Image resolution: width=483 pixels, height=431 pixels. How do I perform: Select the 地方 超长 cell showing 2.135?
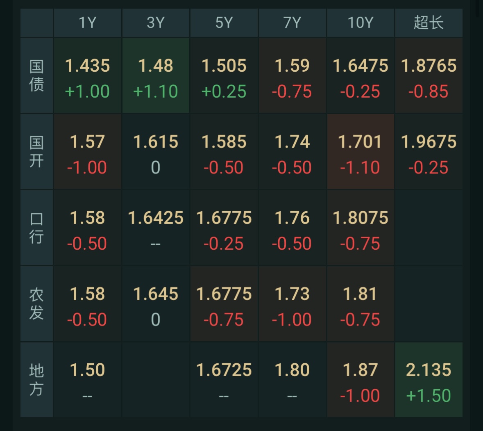click(429, 379)
